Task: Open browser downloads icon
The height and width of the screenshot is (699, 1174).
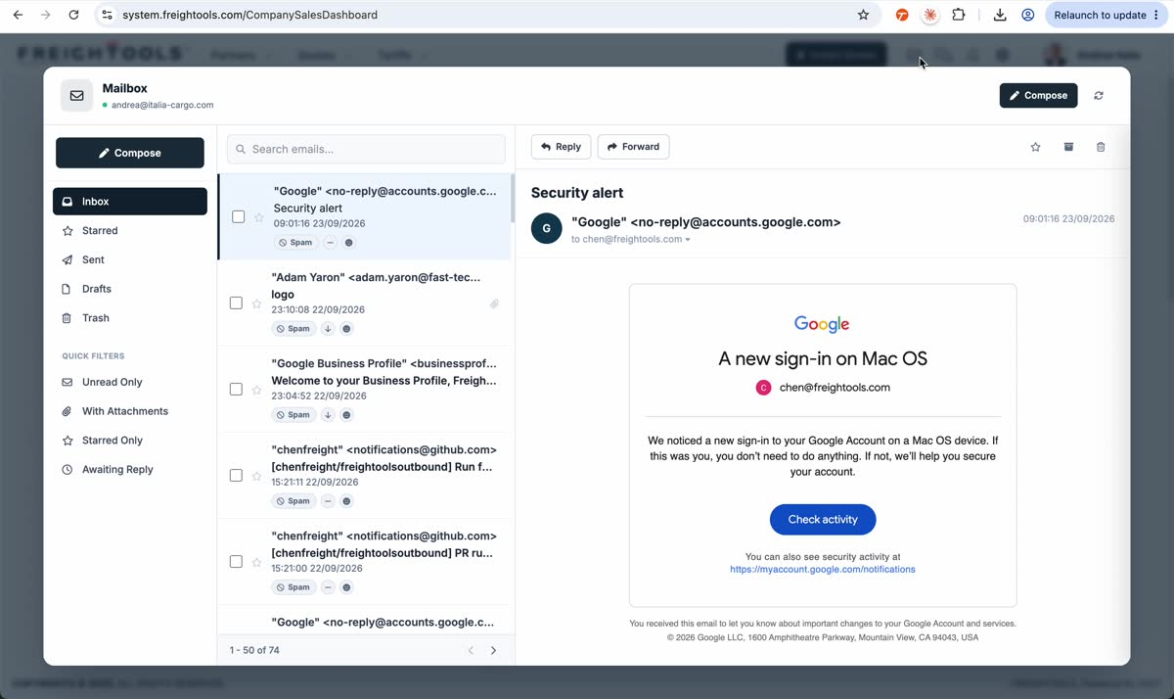Action: [x=1000, y=15]
